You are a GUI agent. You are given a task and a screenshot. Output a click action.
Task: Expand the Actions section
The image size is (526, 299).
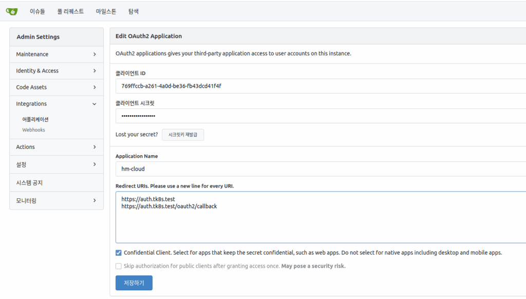click(x=57, y=147)
